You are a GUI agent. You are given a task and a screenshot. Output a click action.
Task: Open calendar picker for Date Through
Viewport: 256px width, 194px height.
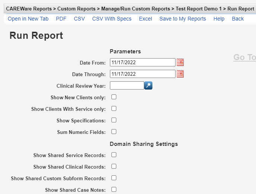[x=180, y=74]
